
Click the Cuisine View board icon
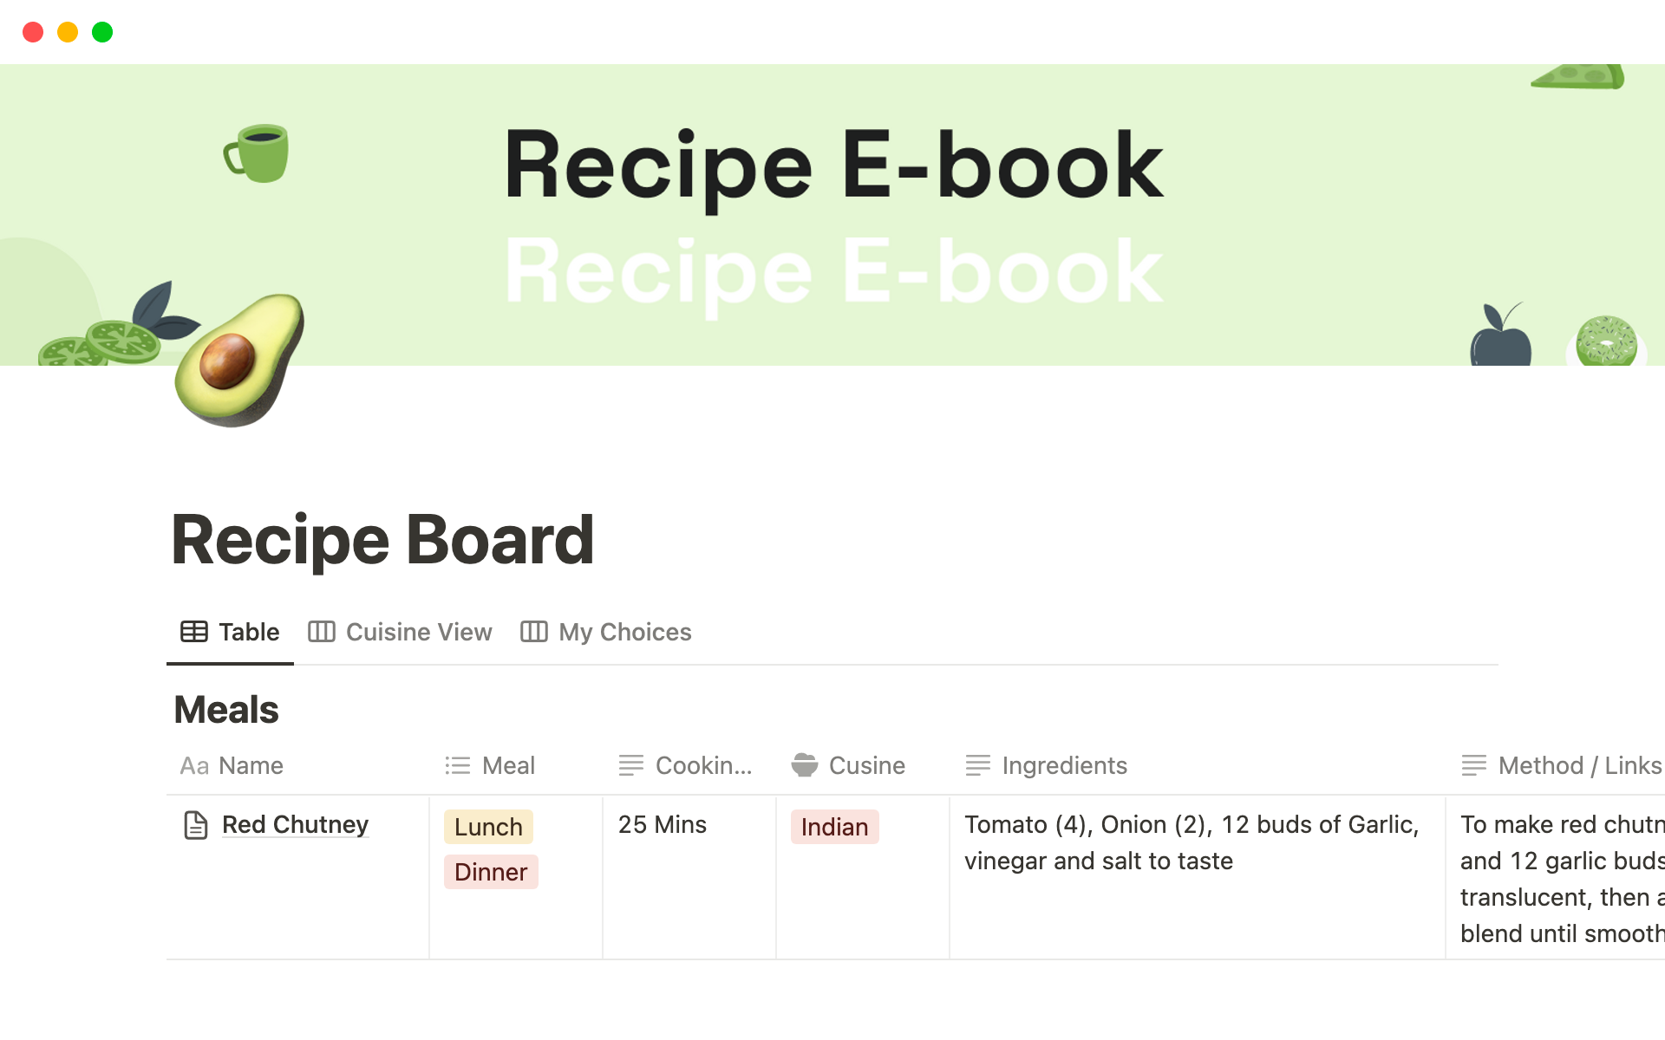(x=321, y=632)
